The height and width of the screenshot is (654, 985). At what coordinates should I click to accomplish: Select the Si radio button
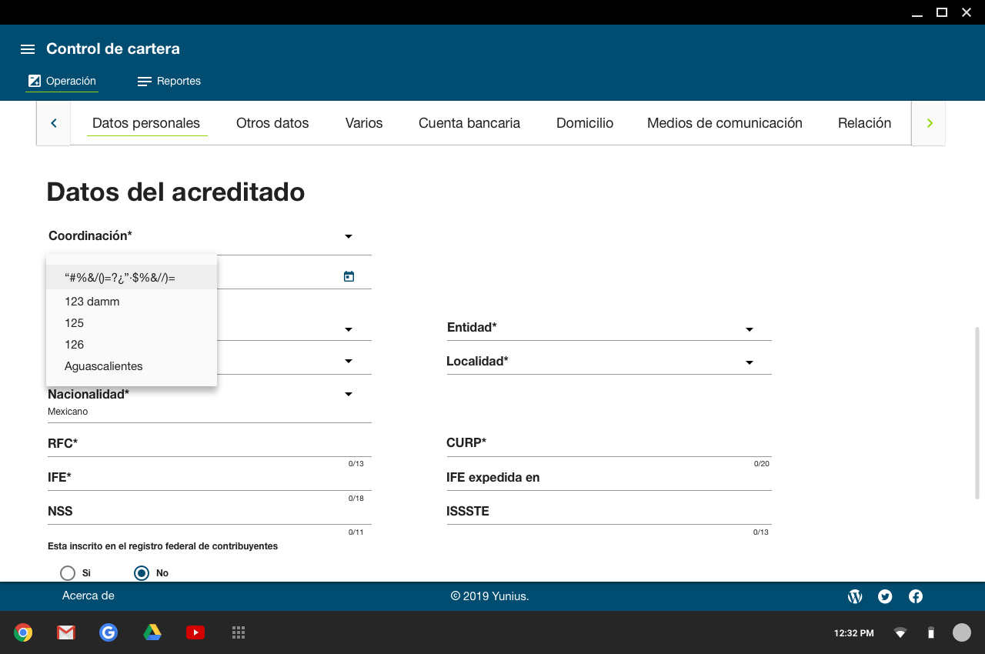click(68, 573)
